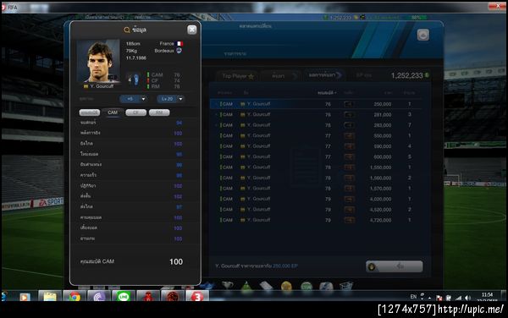Open the shopping cart icon in bottom menu
Image resolution: width=508 pixels, height=318 pixels.
[346, 286]
